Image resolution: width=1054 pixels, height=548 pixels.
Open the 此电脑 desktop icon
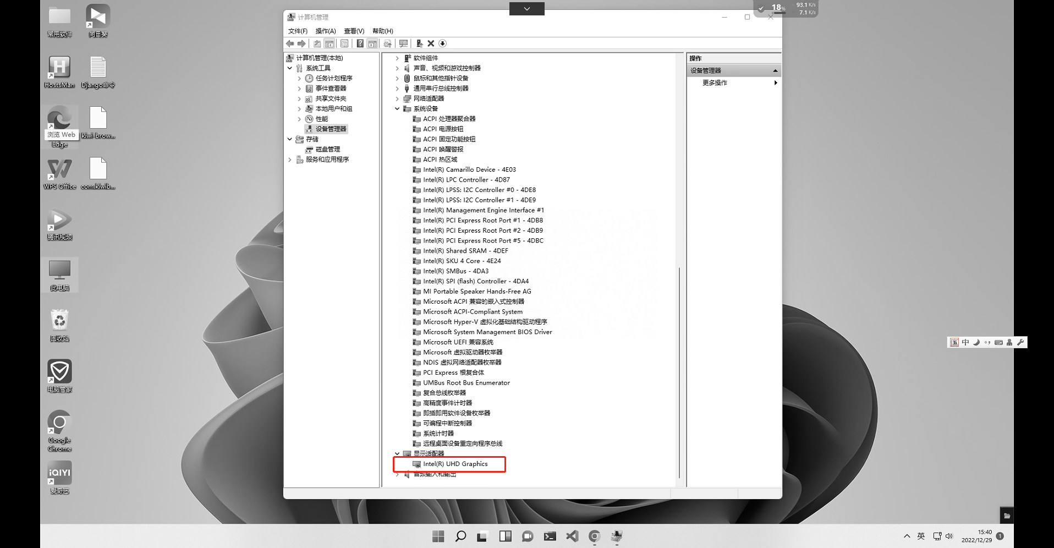[x=59, y=275]
